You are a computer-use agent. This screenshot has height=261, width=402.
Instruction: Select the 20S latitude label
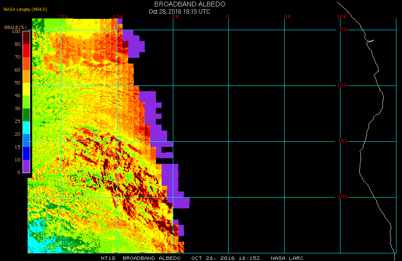coord(342,197)
